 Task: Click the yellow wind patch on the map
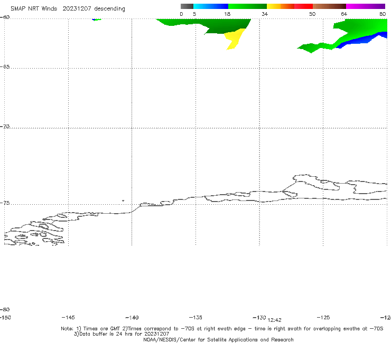[235, 39]
